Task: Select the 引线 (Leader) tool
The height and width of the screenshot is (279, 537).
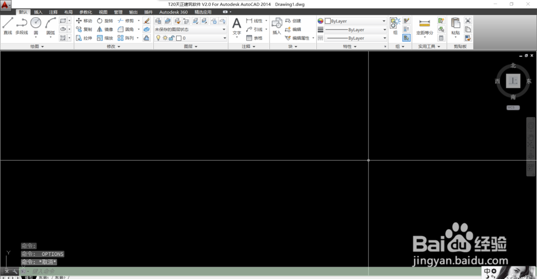Action: pos(255,29)
